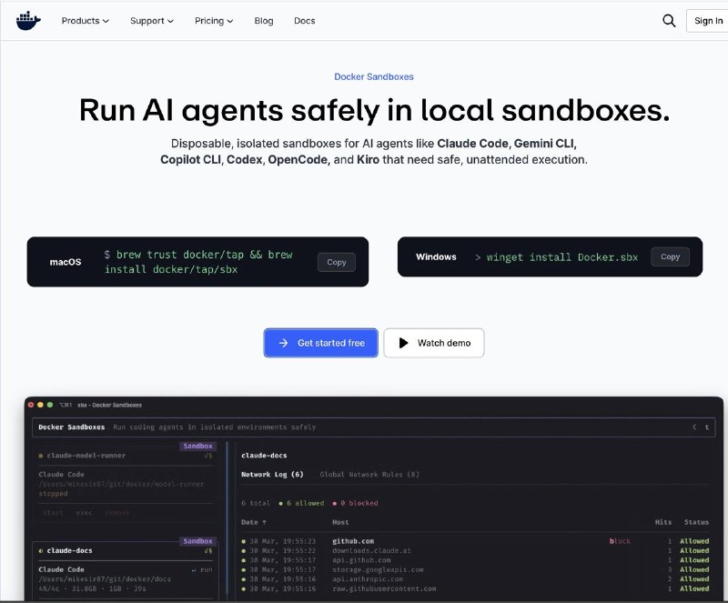
Task: Click remove under claude-model-runner
Action: point(117,512)
